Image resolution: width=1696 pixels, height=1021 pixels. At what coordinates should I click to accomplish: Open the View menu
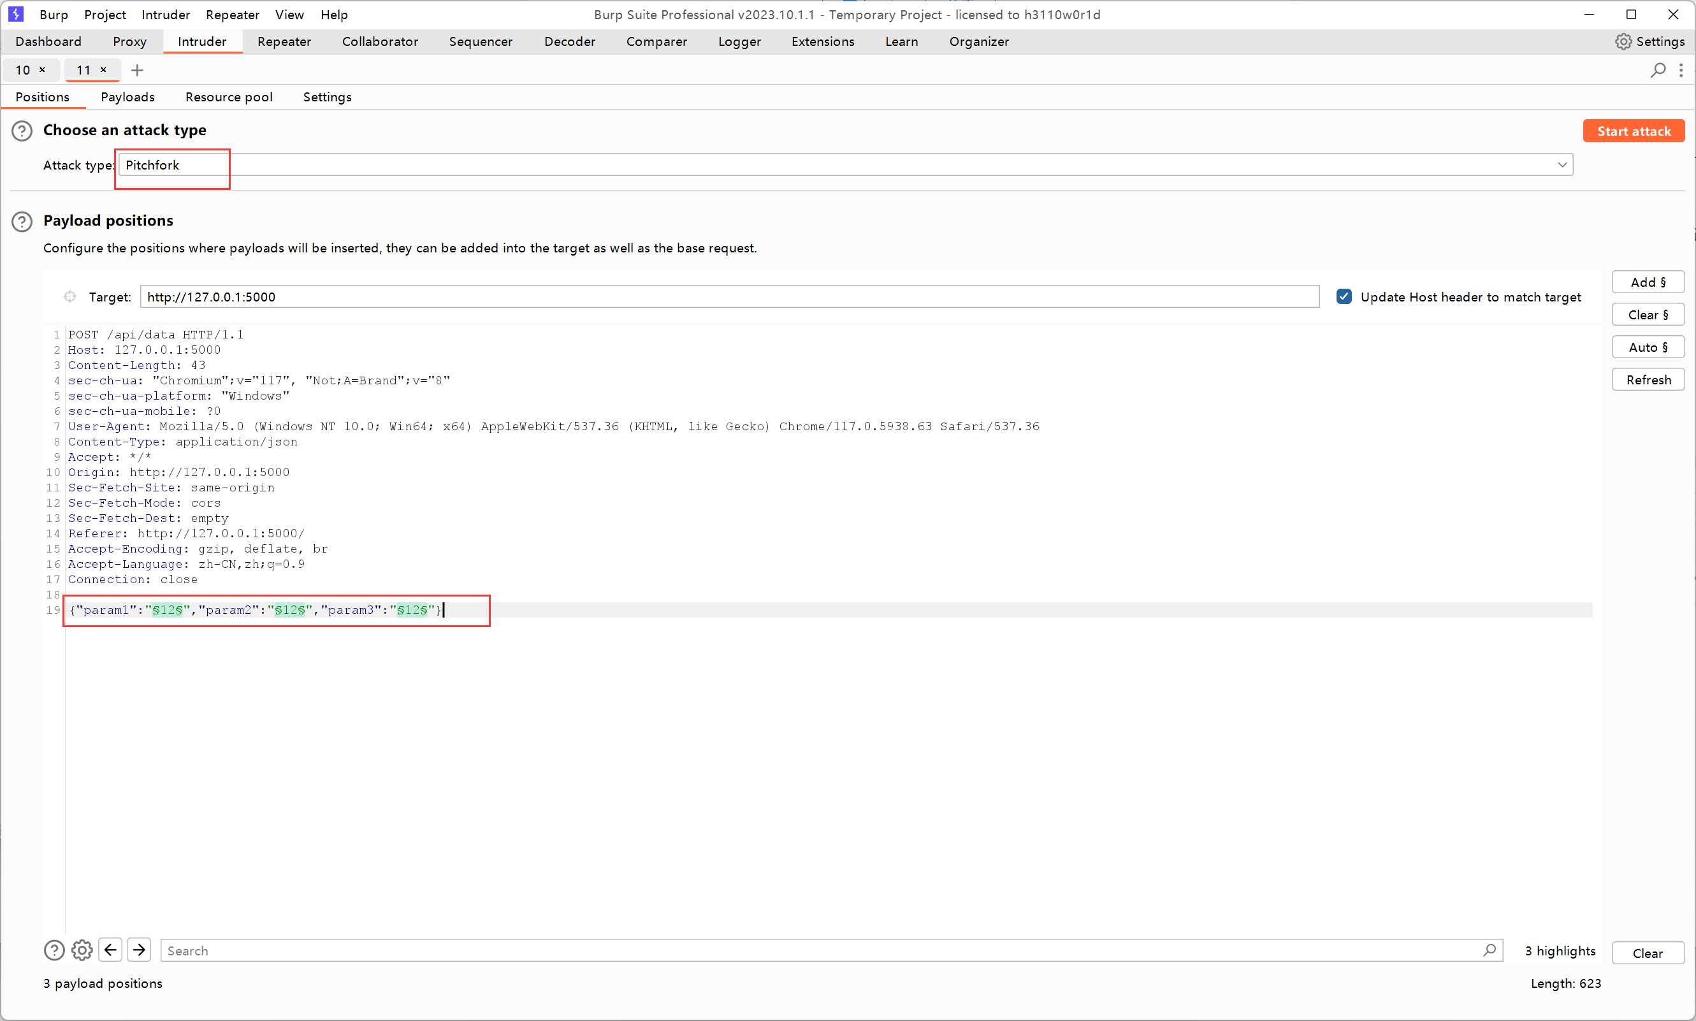(289, 15)
